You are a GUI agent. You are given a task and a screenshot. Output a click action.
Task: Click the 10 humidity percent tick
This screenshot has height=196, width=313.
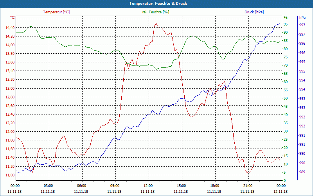click(x=286, y=164)
